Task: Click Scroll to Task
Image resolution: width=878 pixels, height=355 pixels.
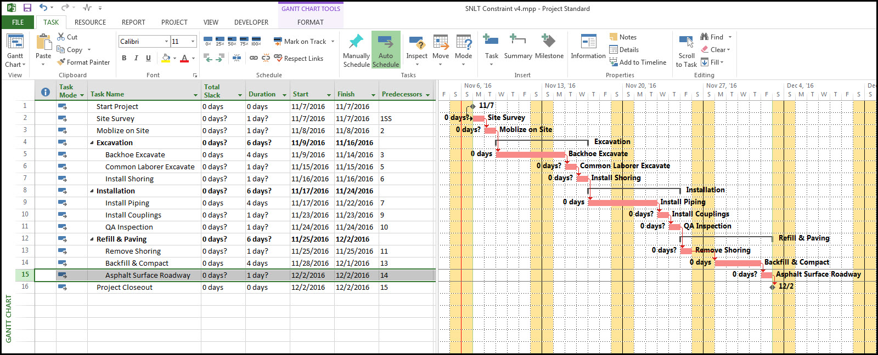Action: tap(686, 50)
